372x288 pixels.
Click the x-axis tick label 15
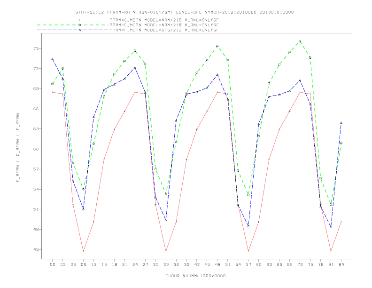point(104,264)
